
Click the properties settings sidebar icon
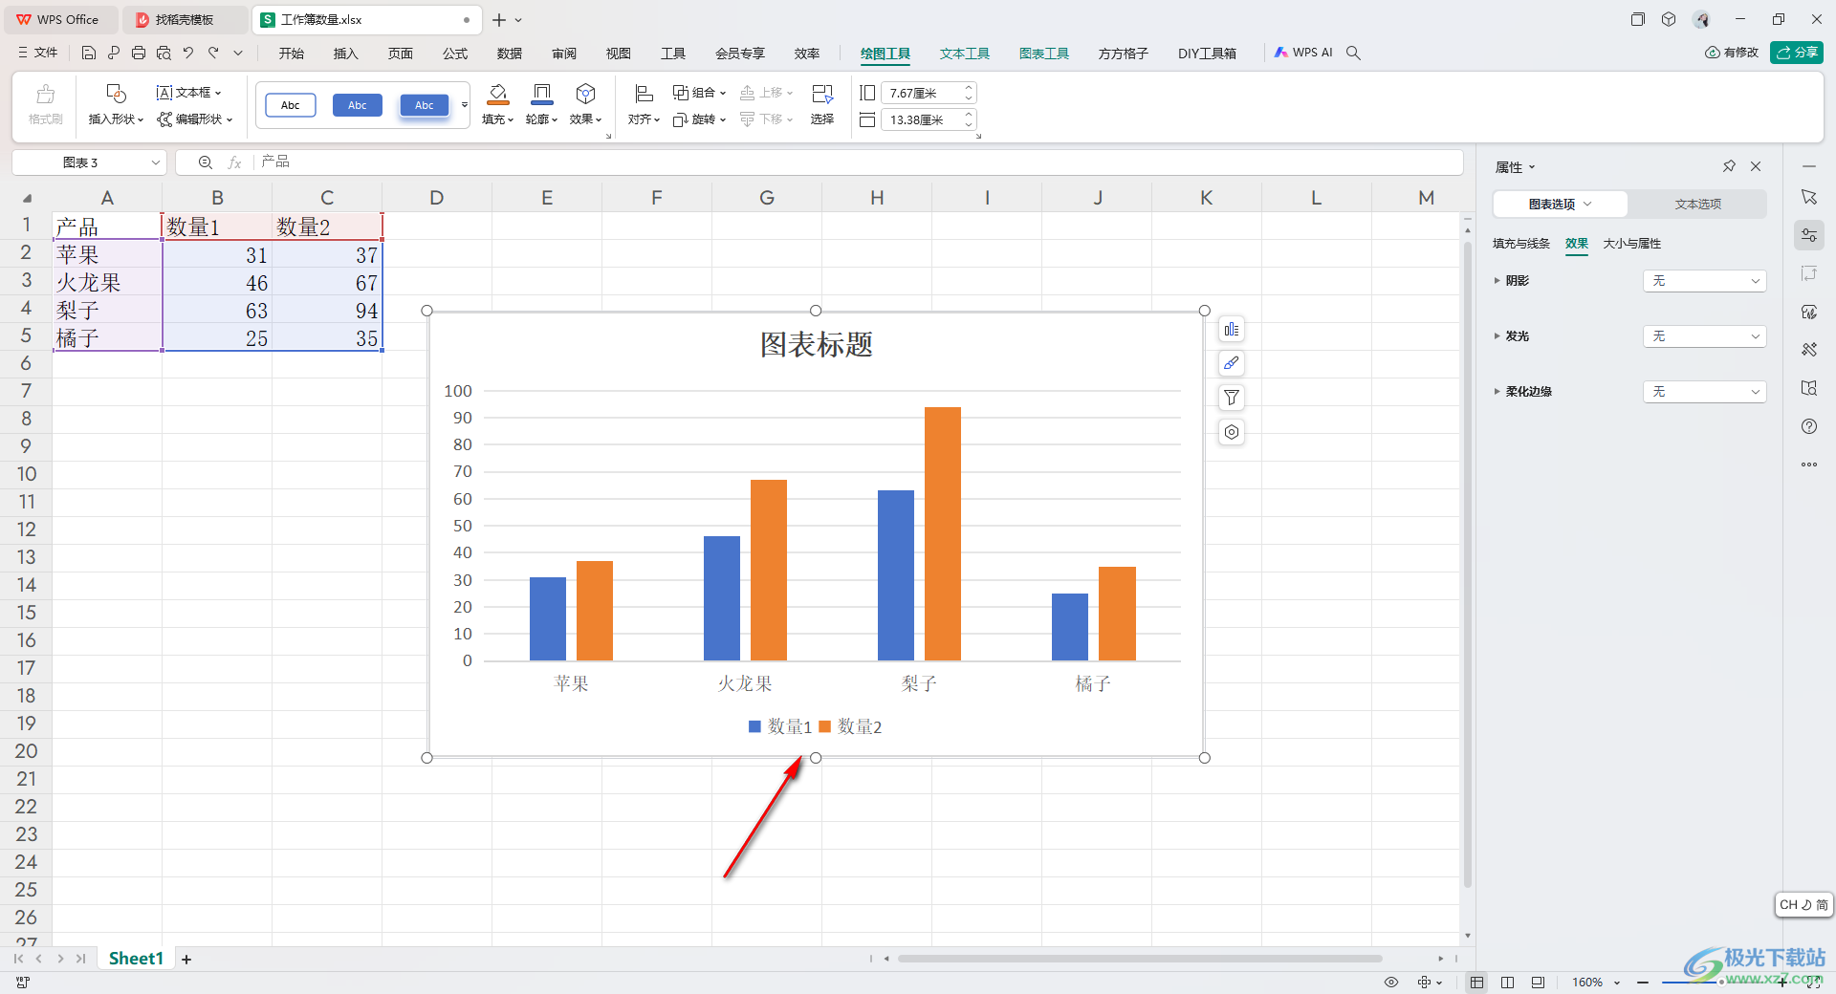click(1809, 235)
